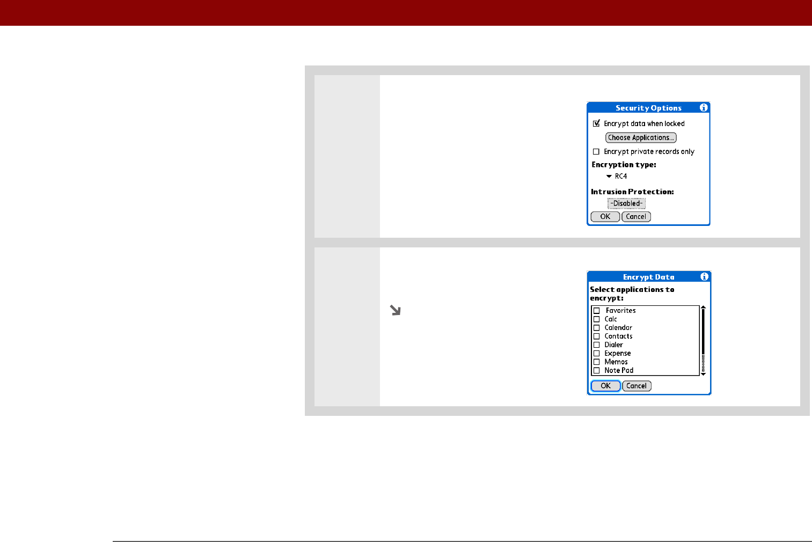Confirm OK in Encrypt Data dialog
This screenshot has height=542, width=812.
pos(606,386)
